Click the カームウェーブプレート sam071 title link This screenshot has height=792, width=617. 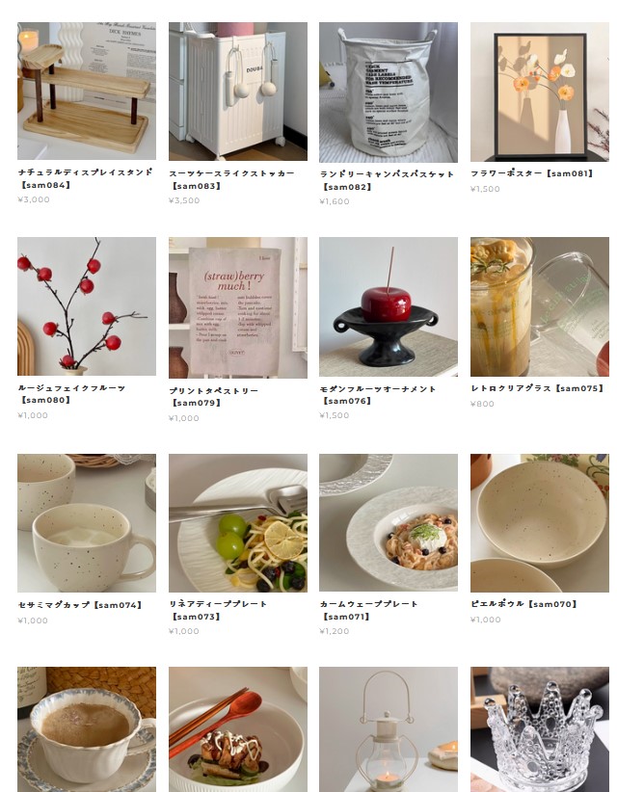[x=368, y=610]
